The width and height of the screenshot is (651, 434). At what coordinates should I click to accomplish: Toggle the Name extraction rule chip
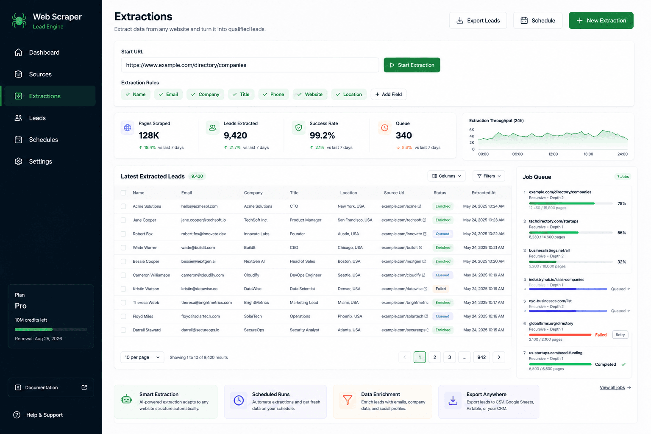pyautogui.click(x=136, y=94)
